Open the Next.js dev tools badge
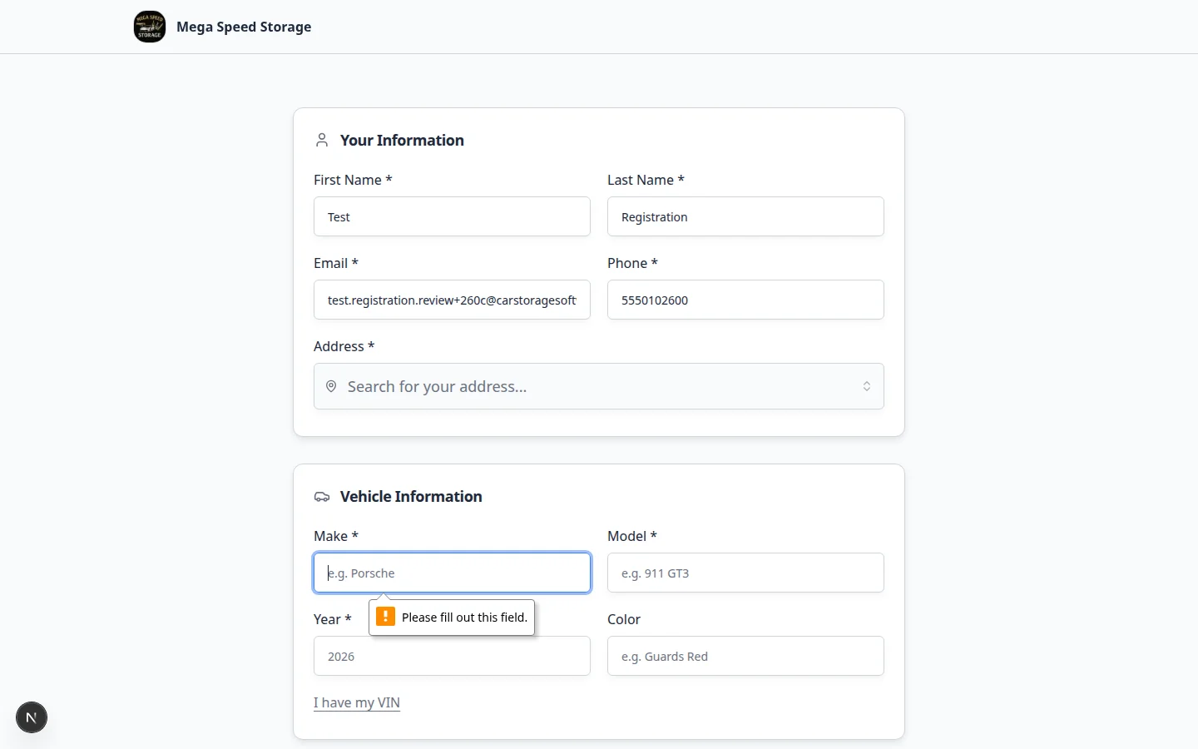The height and width of the screenshot is (749, 1198). click(x=32, y=717)
